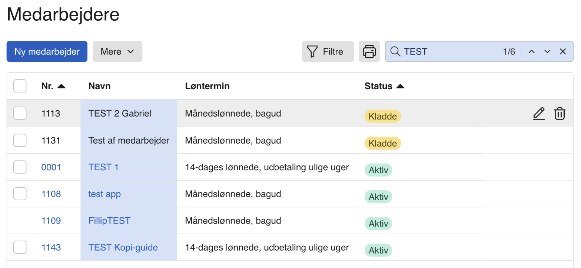Click Løntermin cell of TEST Kopi-guide row

267,247
